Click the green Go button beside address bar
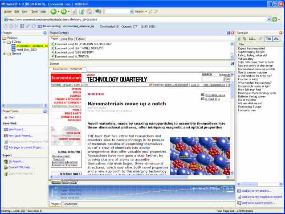The width and height of the screenshot is (285, 214). point(274,20)
